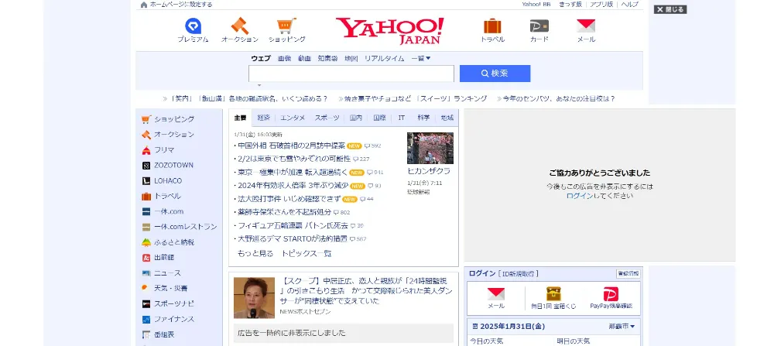Open the きっず版 link at top
This screenshot has width=774, height=346.
tap(570, 5)
